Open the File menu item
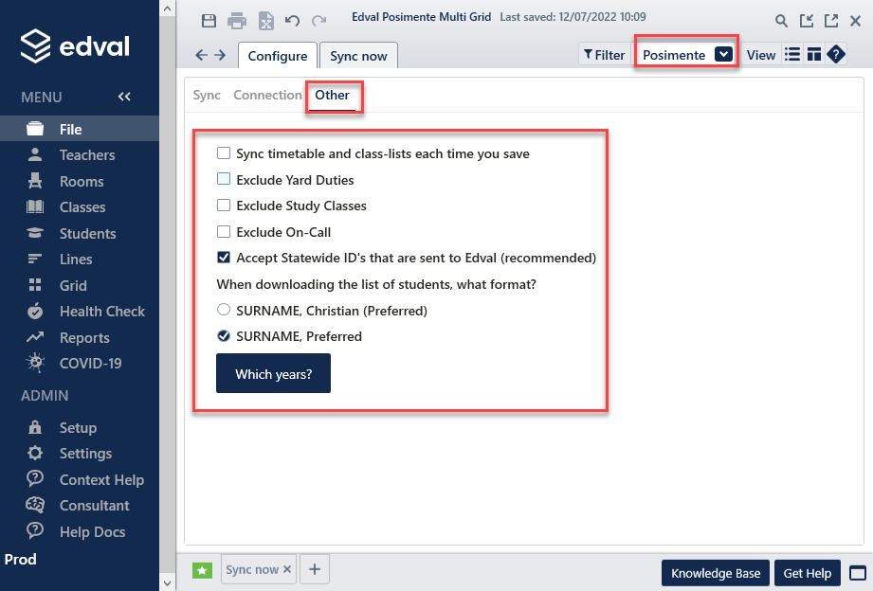Screen dimensions: 873x591 pyautogui.click(x=80, y=129)
